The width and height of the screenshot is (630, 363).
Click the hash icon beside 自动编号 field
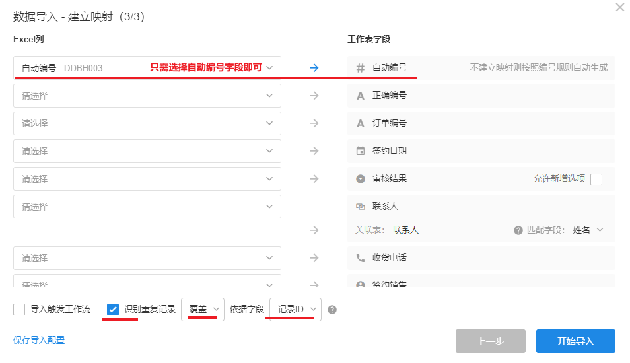pyautogui.click(x=361, y=67)
